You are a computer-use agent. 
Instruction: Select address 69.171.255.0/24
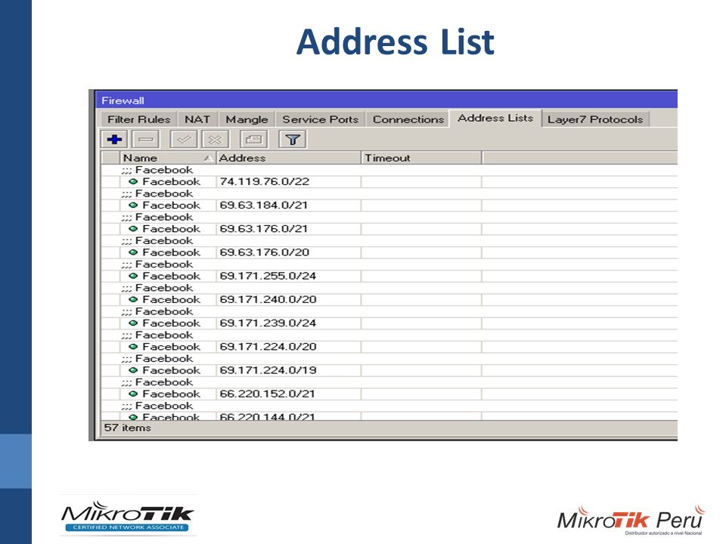(x=268, y=277)
